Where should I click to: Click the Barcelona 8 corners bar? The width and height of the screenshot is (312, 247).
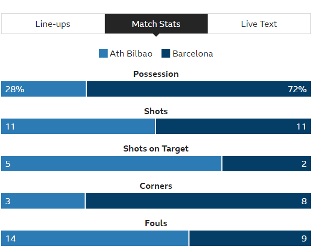coord(198,201)
